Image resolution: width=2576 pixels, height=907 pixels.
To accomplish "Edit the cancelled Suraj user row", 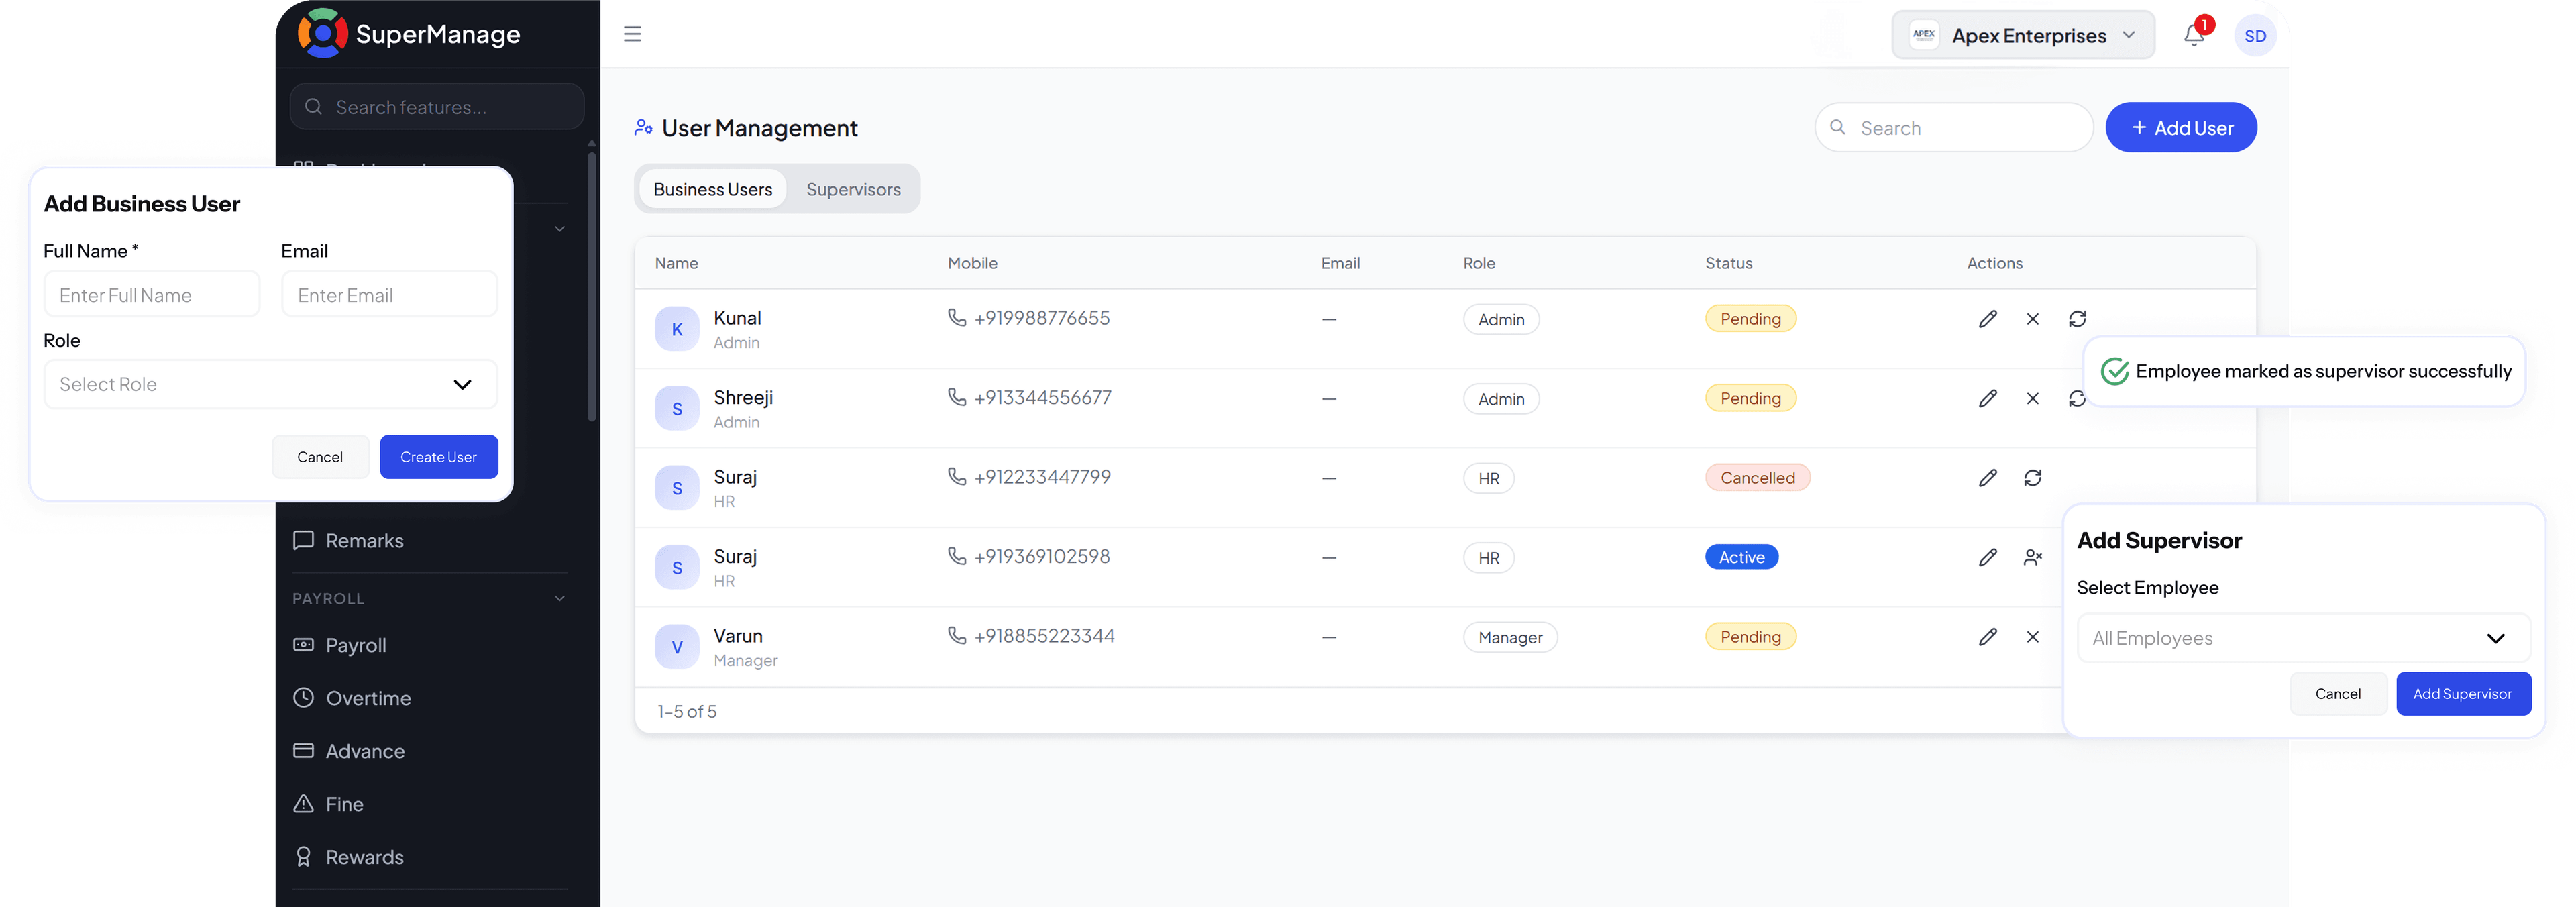I will point(1987,478).
